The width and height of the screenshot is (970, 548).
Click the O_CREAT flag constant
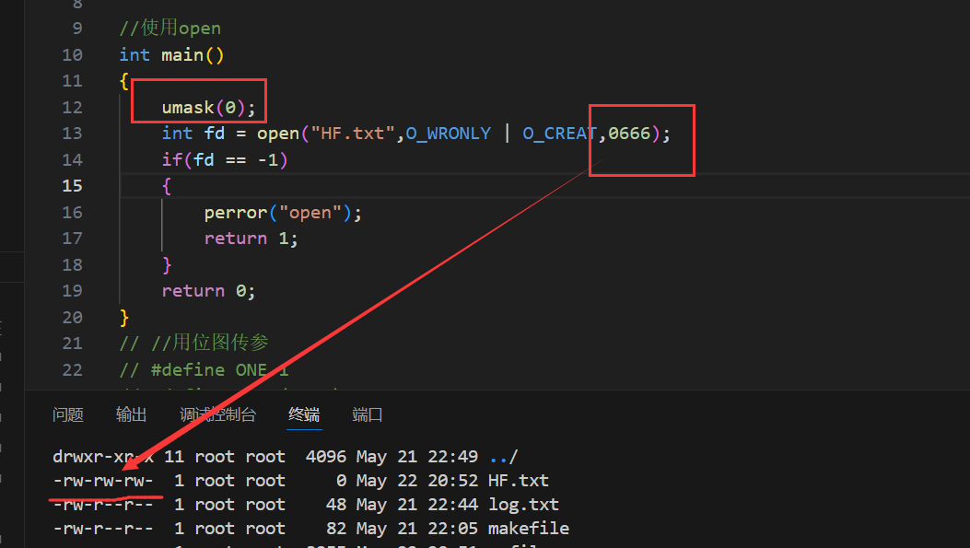[560, 134]
